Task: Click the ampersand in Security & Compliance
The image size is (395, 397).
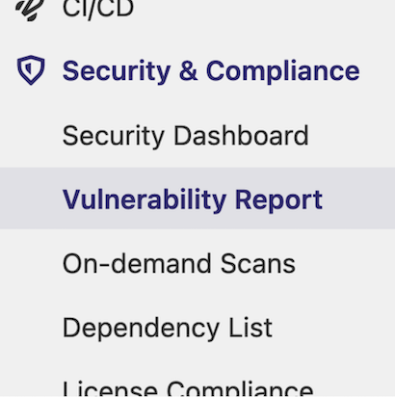Action: point(188,70)
